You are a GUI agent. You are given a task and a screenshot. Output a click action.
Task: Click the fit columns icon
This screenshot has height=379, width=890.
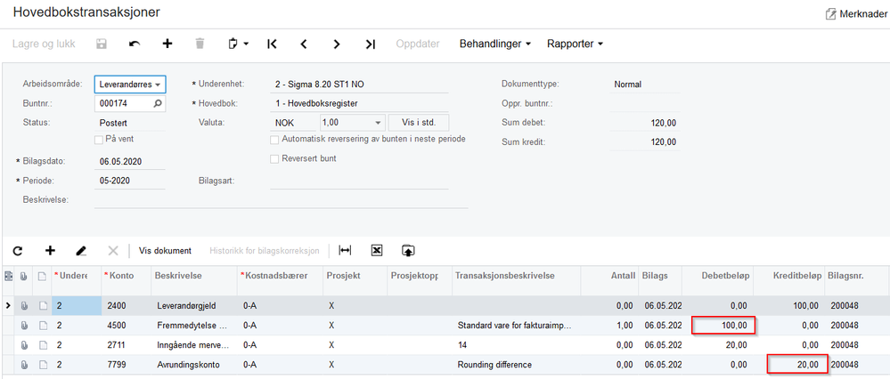pos(345,251)
